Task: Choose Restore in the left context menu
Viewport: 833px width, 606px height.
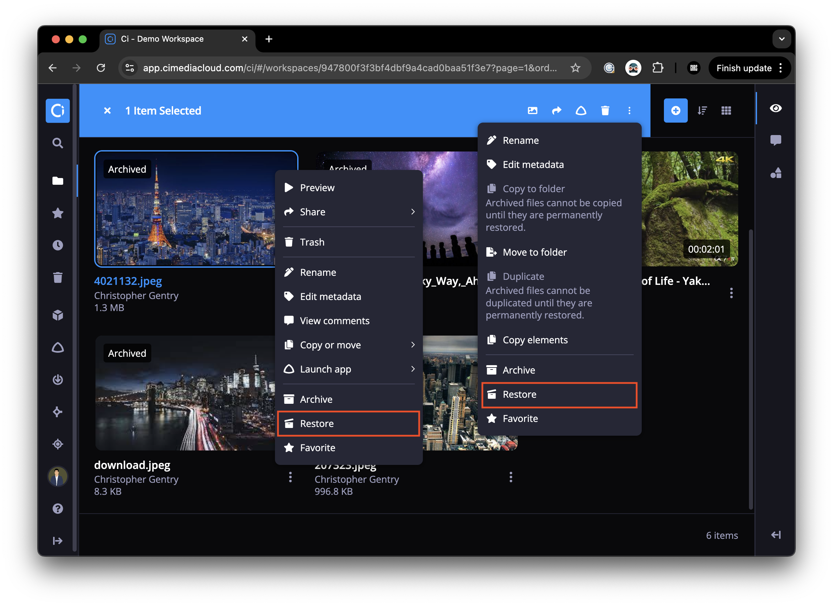Action: click(349, 424)
